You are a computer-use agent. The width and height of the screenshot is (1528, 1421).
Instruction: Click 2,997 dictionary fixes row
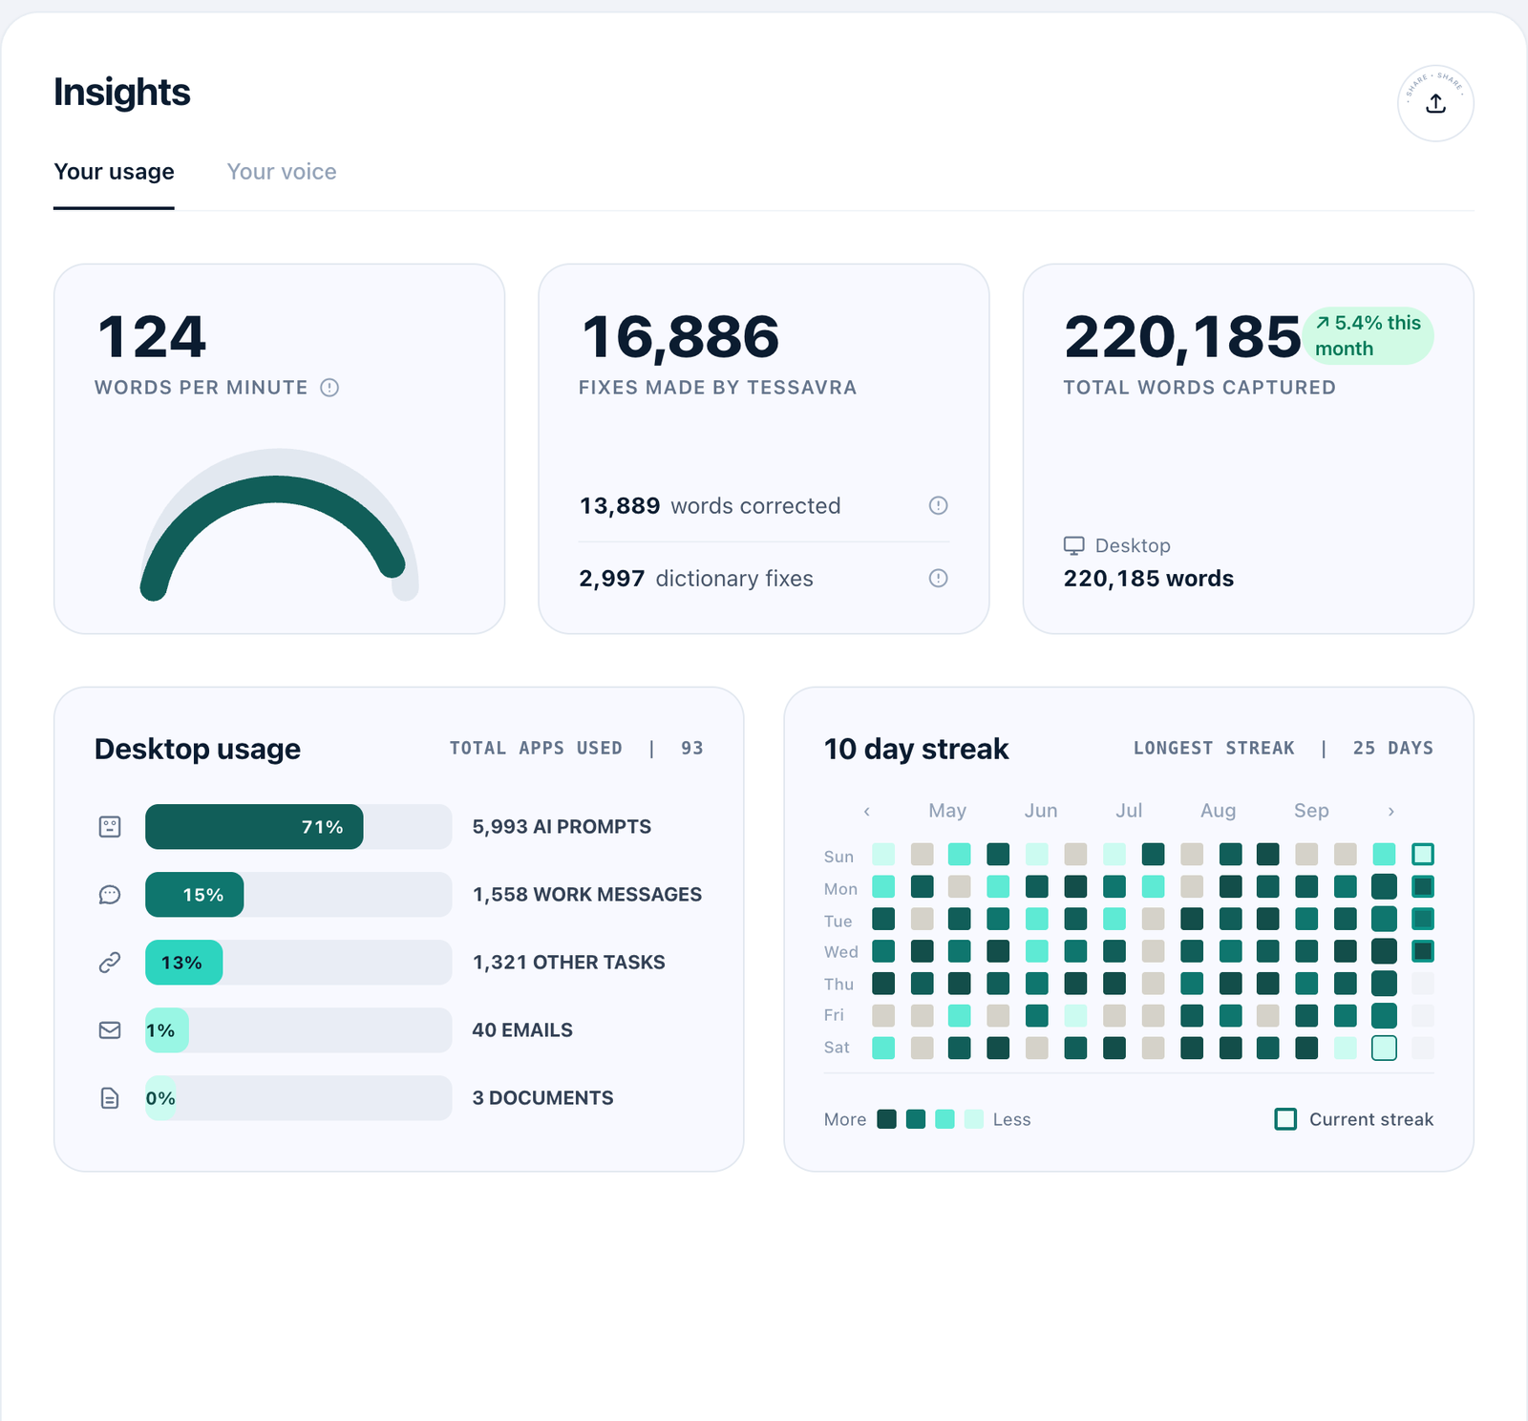[764, 578]
